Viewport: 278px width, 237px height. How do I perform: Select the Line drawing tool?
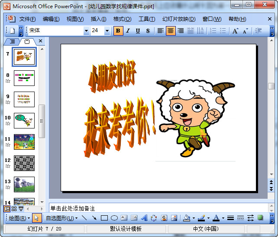[x=84, y=218]
